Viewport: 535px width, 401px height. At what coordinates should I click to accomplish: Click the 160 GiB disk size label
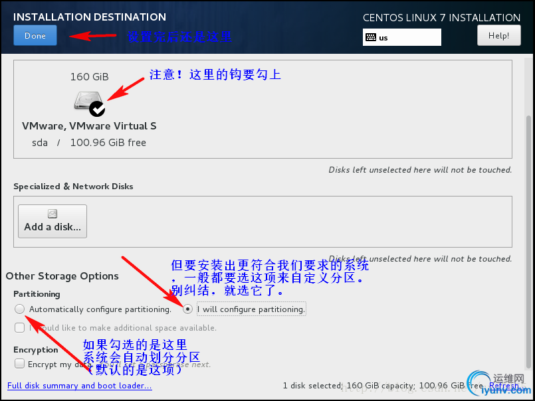90,77
